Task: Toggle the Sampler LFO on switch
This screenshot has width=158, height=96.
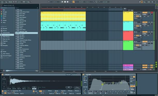Action: pos(34,91)
